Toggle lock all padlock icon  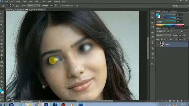click(171, 39)
